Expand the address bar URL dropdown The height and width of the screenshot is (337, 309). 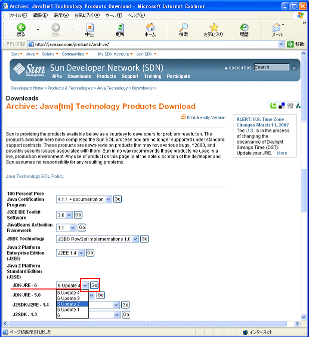point(281,44)
